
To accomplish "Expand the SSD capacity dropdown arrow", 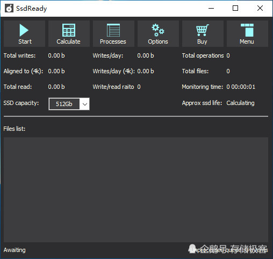I will click(x=85, y=104).
